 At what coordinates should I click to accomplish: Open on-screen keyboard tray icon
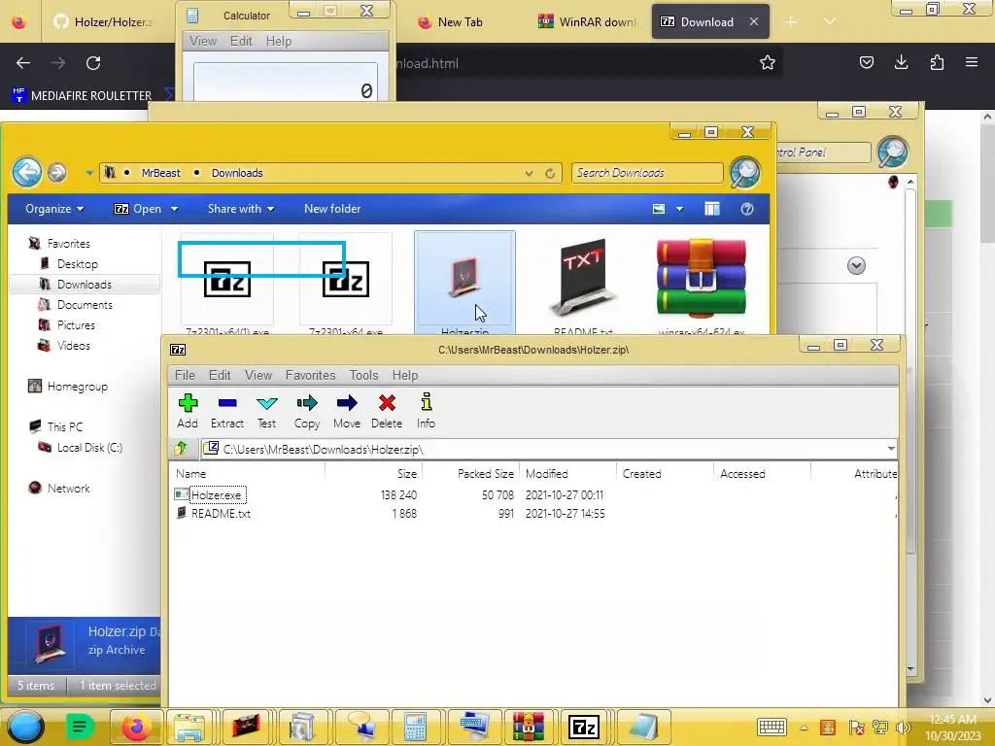(x=772, y=727)
